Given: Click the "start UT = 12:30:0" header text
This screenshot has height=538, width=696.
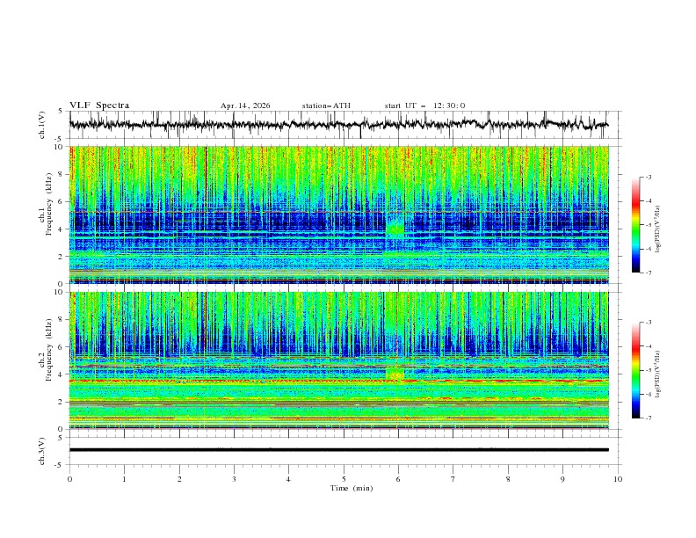Looking at the screenshot, I should [424, 105].
